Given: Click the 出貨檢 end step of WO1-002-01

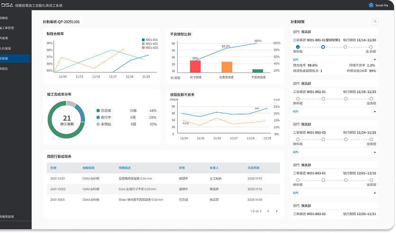Looking at the screenshot, I should coord(372,99).
